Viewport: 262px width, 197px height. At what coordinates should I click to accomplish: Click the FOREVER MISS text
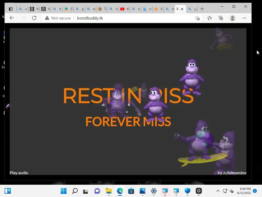pyautogui.click(x=128, y=122)
